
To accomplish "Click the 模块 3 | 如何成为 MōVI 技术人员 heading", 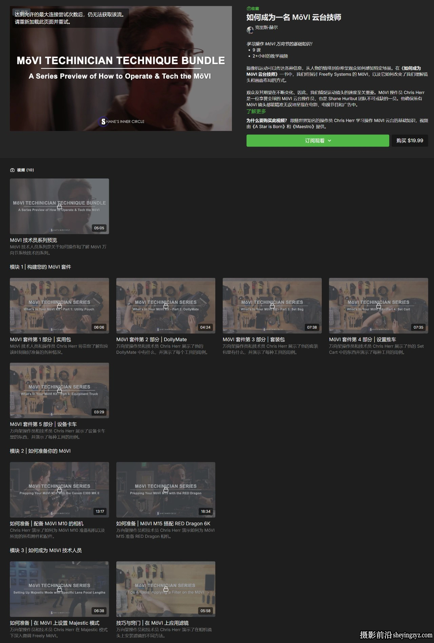I will coord(46,551).
